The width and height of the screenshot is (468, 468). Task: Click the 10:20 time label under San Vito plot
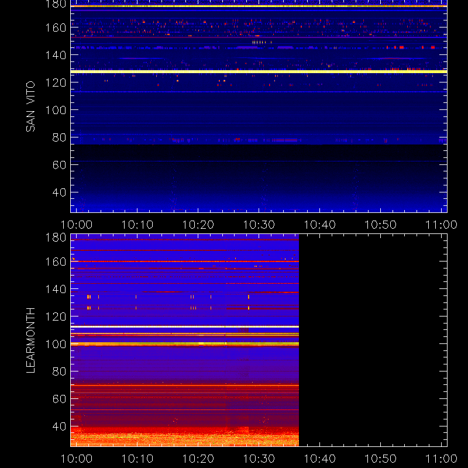point(198,225)
